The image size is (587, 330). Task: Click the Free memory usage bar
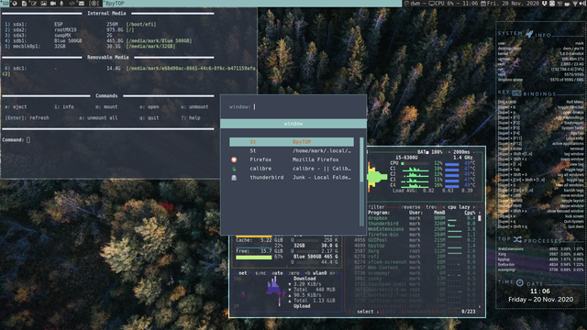pyautogui.click(x=253, y=258)
